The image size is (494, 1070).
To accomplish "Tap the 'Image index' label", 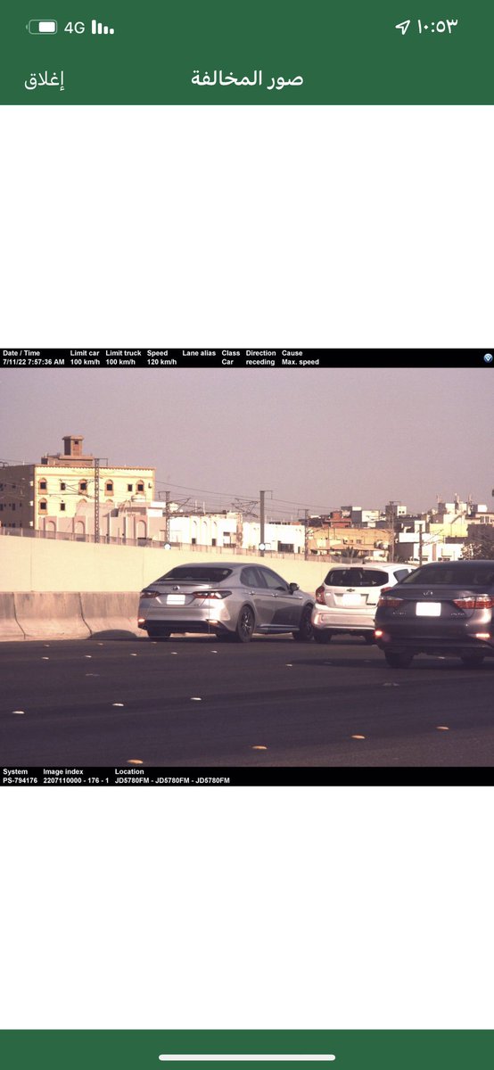I will (x=63, y=771).
